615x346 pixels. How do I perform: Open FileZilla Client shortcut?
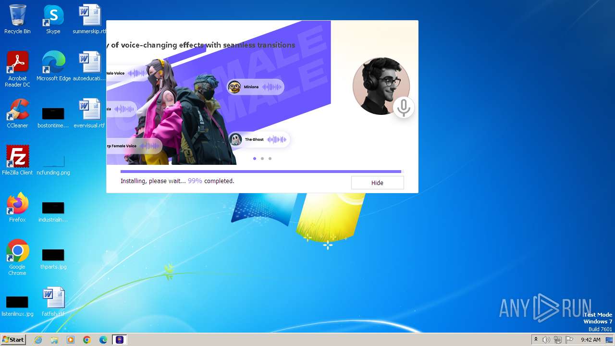[17, 161]
